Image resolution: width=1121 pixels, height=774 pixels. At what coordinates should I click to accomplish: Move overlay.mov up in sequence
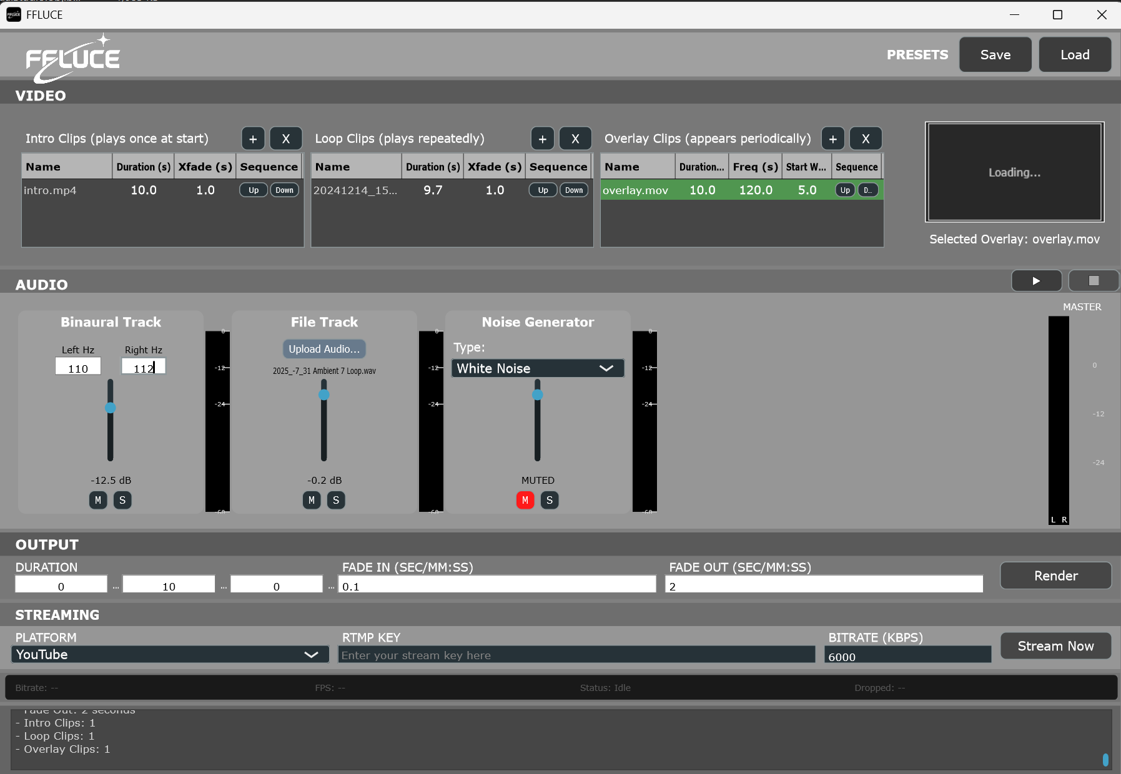(x=845, y=190)
